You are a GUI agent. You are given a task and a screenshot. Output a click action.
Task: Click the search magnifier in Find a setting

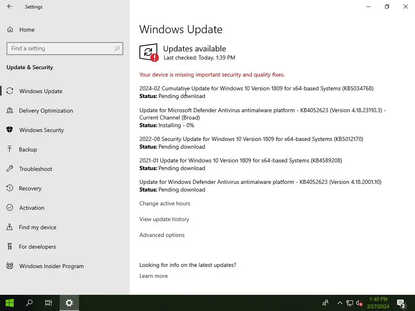pyautogui.click(x=117, y=49)
